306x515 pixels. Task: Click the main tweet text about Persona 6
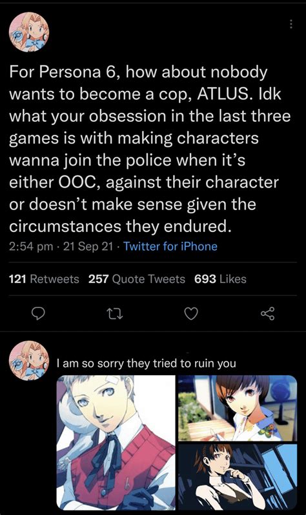150,149
